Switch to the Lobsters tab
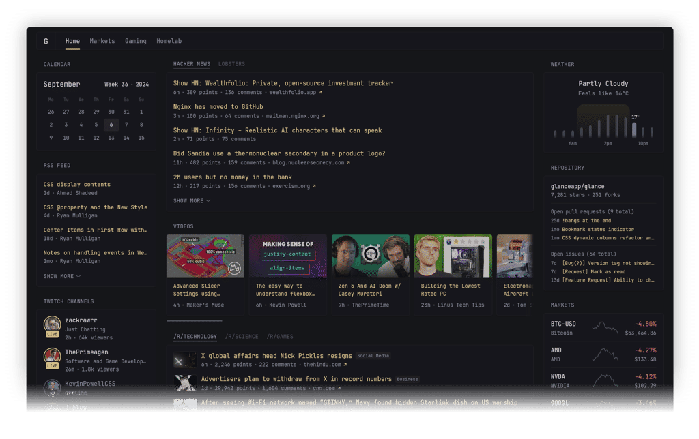This screenshot has height=439, width=699. point(232,64)
